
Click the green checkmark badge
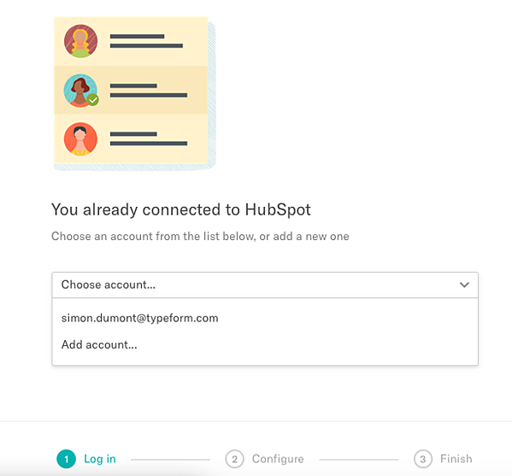[93, 100]
